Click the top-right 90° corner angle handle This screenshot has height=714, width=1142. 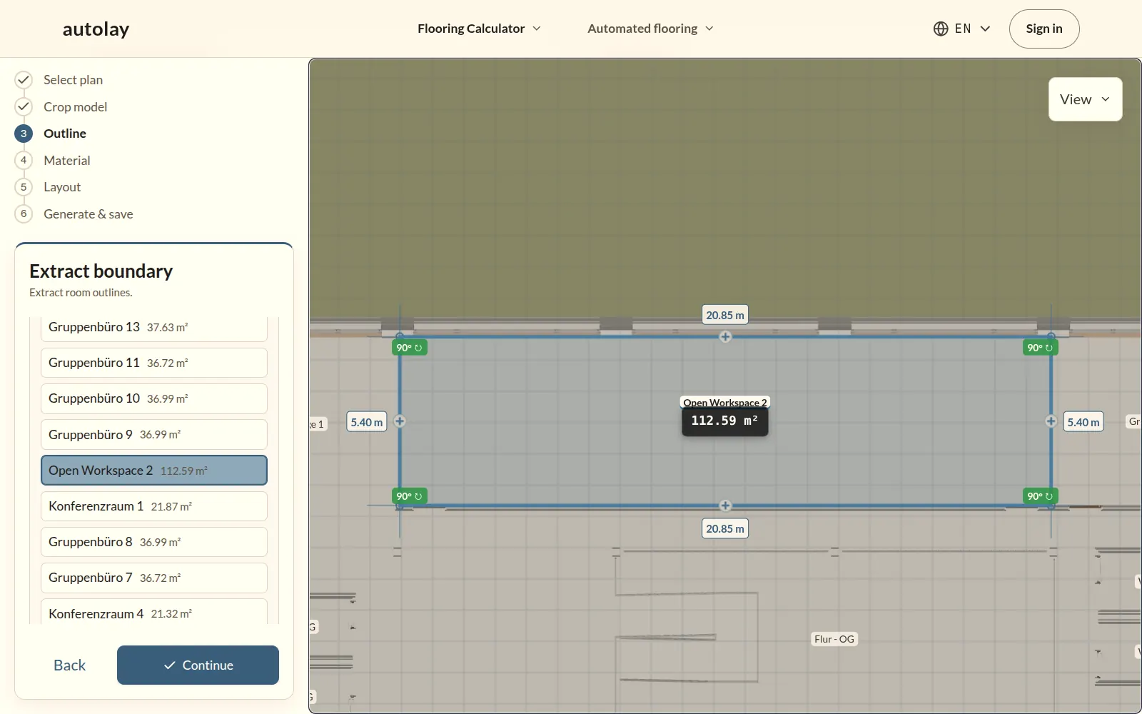1040,348
